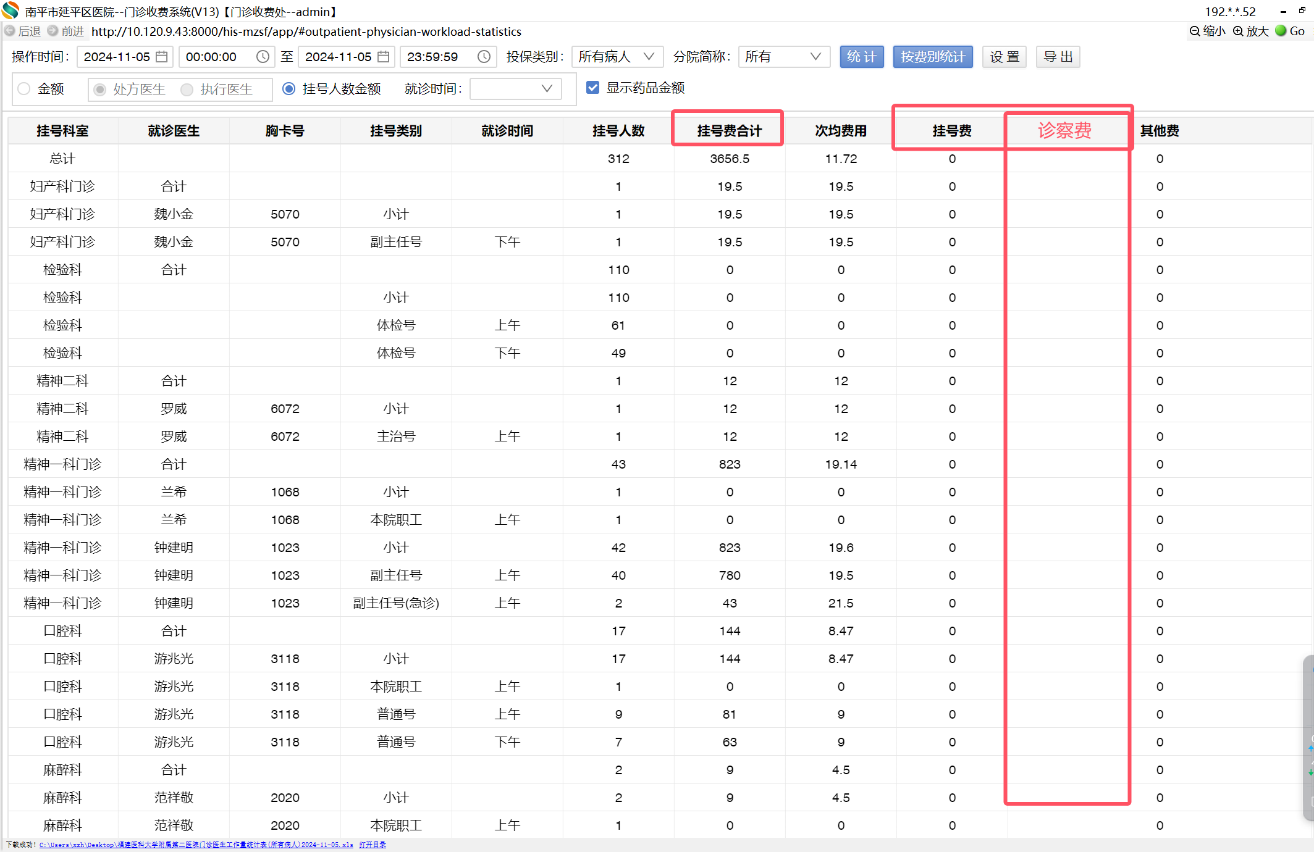Click the forward navigation arrow icon
1314x852 pixels.
[53, 31]
